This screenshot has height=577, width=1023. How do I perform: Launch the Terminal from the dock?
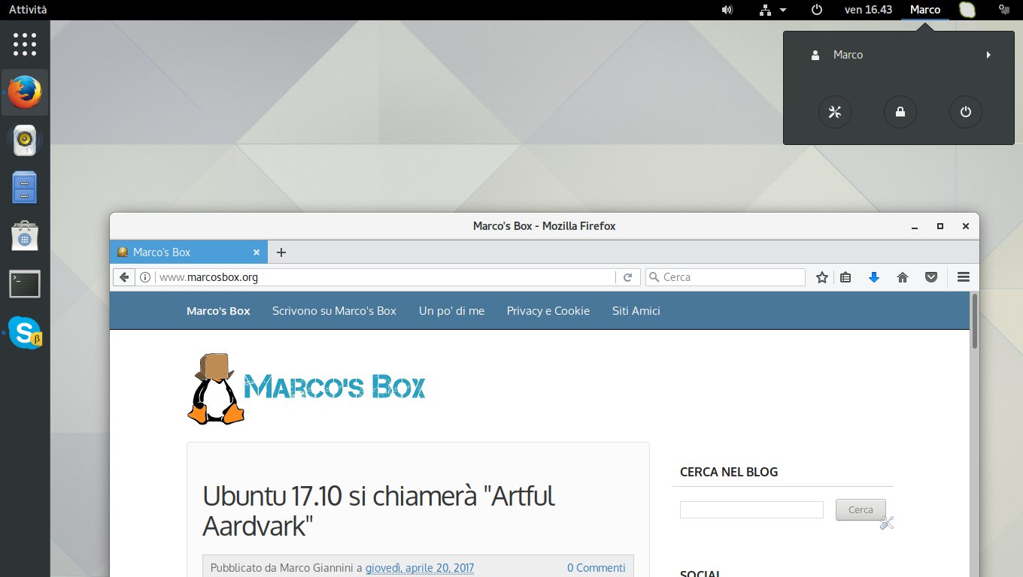click(x=25, y=284)
